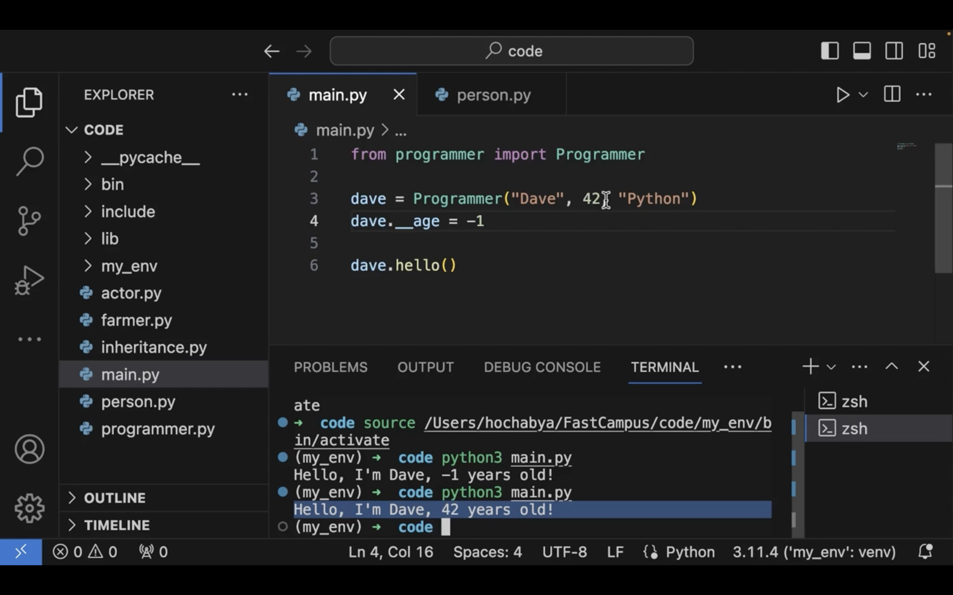This screenshot has width=953, height=595.
Task: Open the Source Control view
Action: 29,220
